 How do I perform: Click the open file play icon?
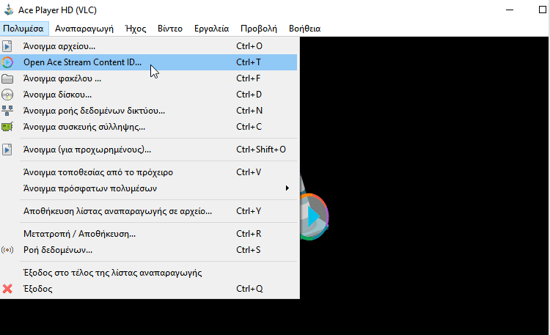pos(7,46)
